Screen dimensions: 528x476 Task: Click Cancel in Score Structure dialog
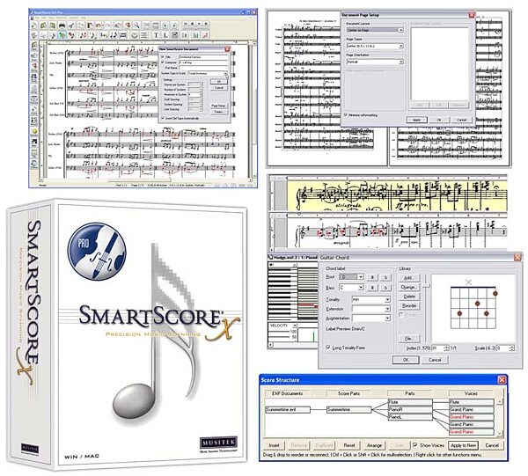click(x=492, y=445)
